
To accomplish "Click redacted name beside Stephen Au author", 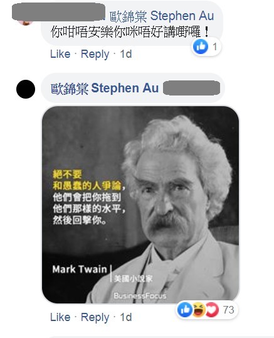I will [191, 88].
